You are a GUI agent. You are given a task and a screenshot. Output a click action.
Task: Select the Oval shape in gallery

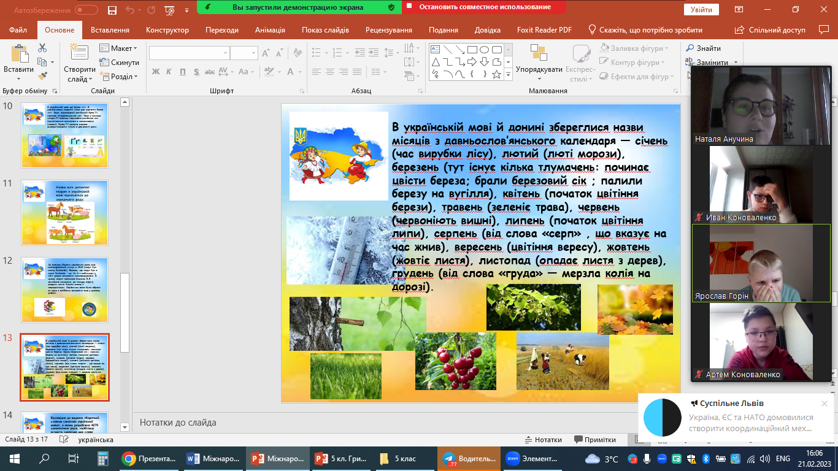pos(485,50)
